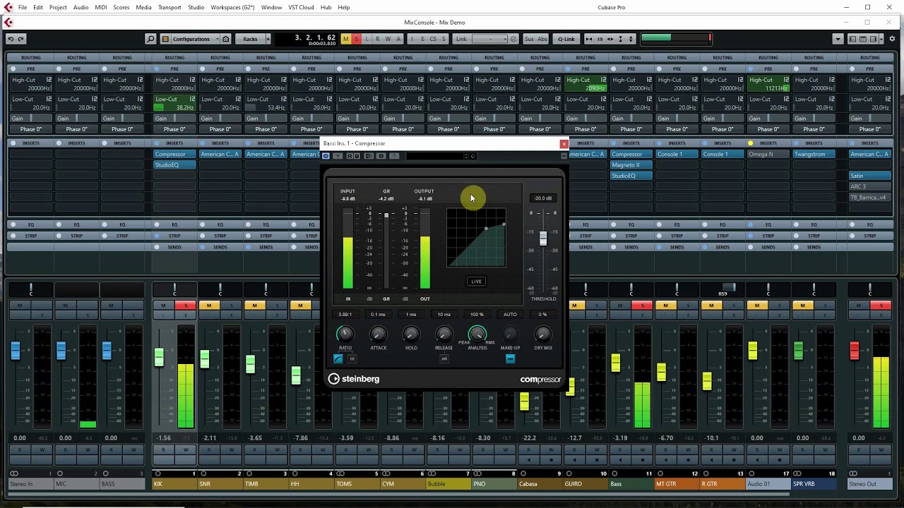Enable soft knee ratio curve icon
Viewport: 904px width, 508px height.
pos(338,359)
